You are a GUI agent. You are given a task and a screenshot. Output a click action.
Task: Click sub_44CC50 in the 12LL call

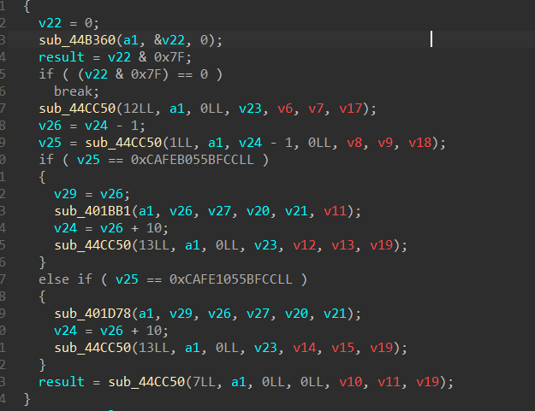click(77, 109)
